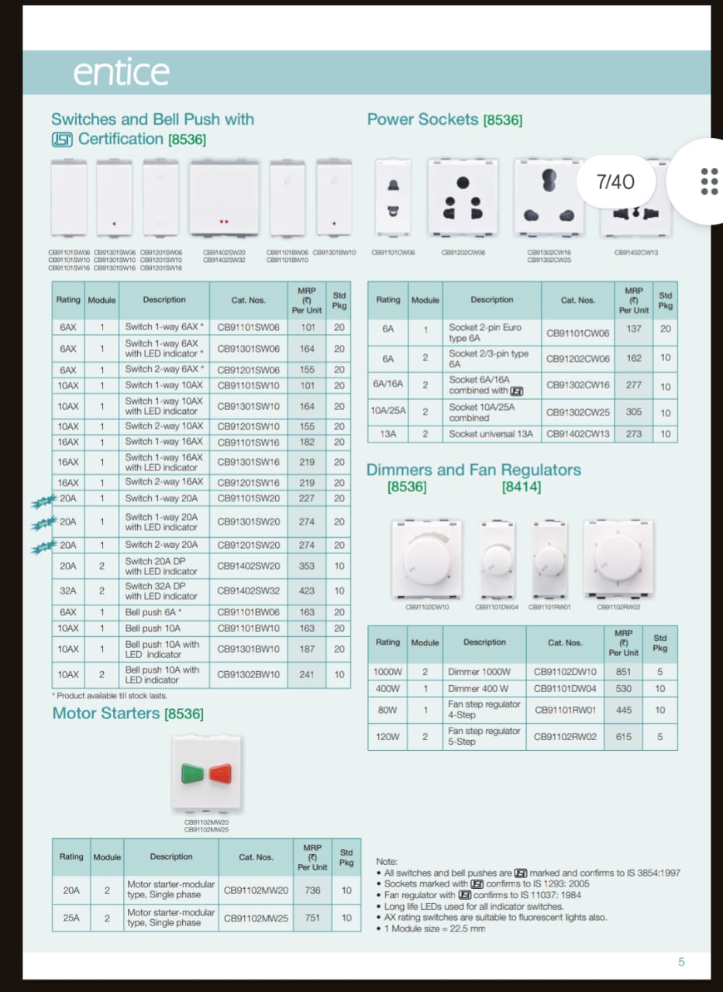Click MRP 851 for Dimmer 1000W
This screenshot has height=992, width=723.
[623, 672]
